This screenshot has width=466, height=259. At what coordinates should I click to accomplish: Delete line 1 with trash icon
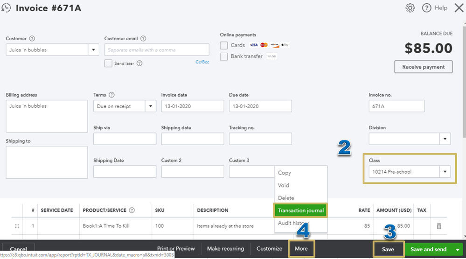439,226
